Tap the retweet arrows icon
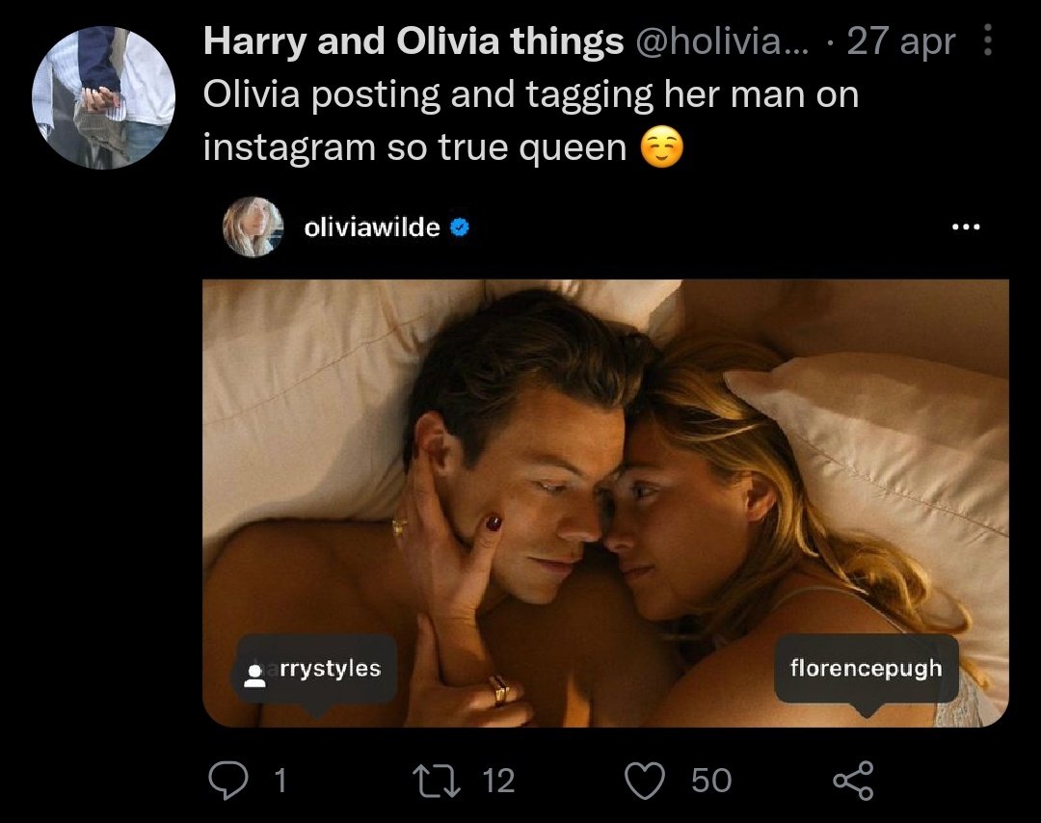The height and width of the screenshot is (823, 1041). pyautogui.click(x=437, y=781)
